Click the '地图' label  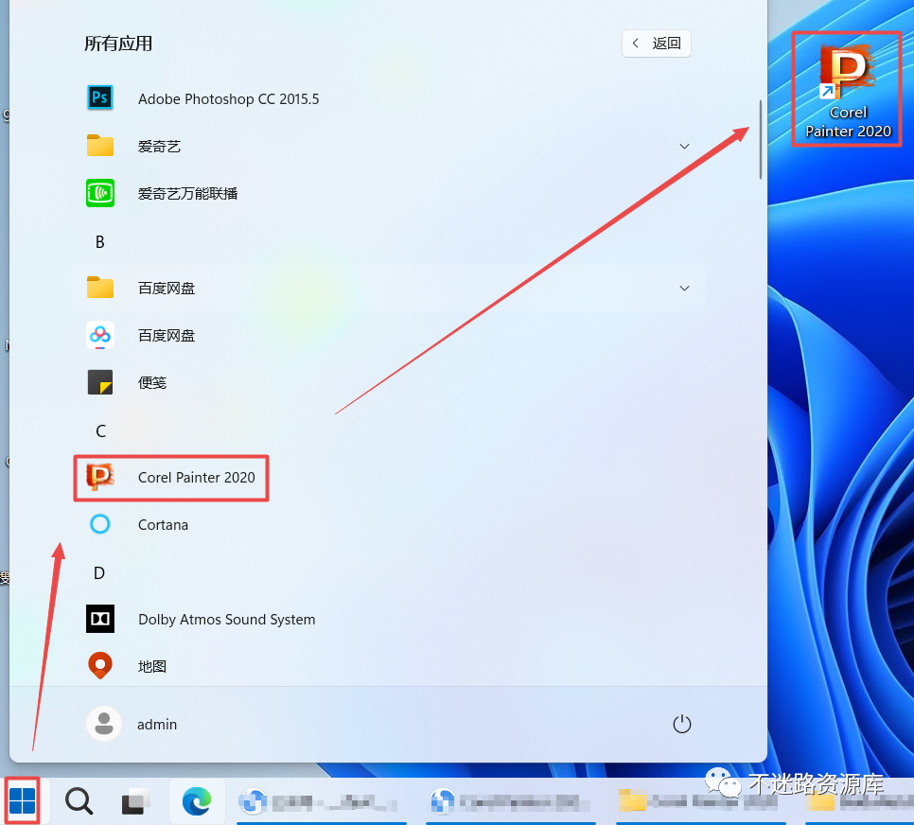tap(152, 666)
